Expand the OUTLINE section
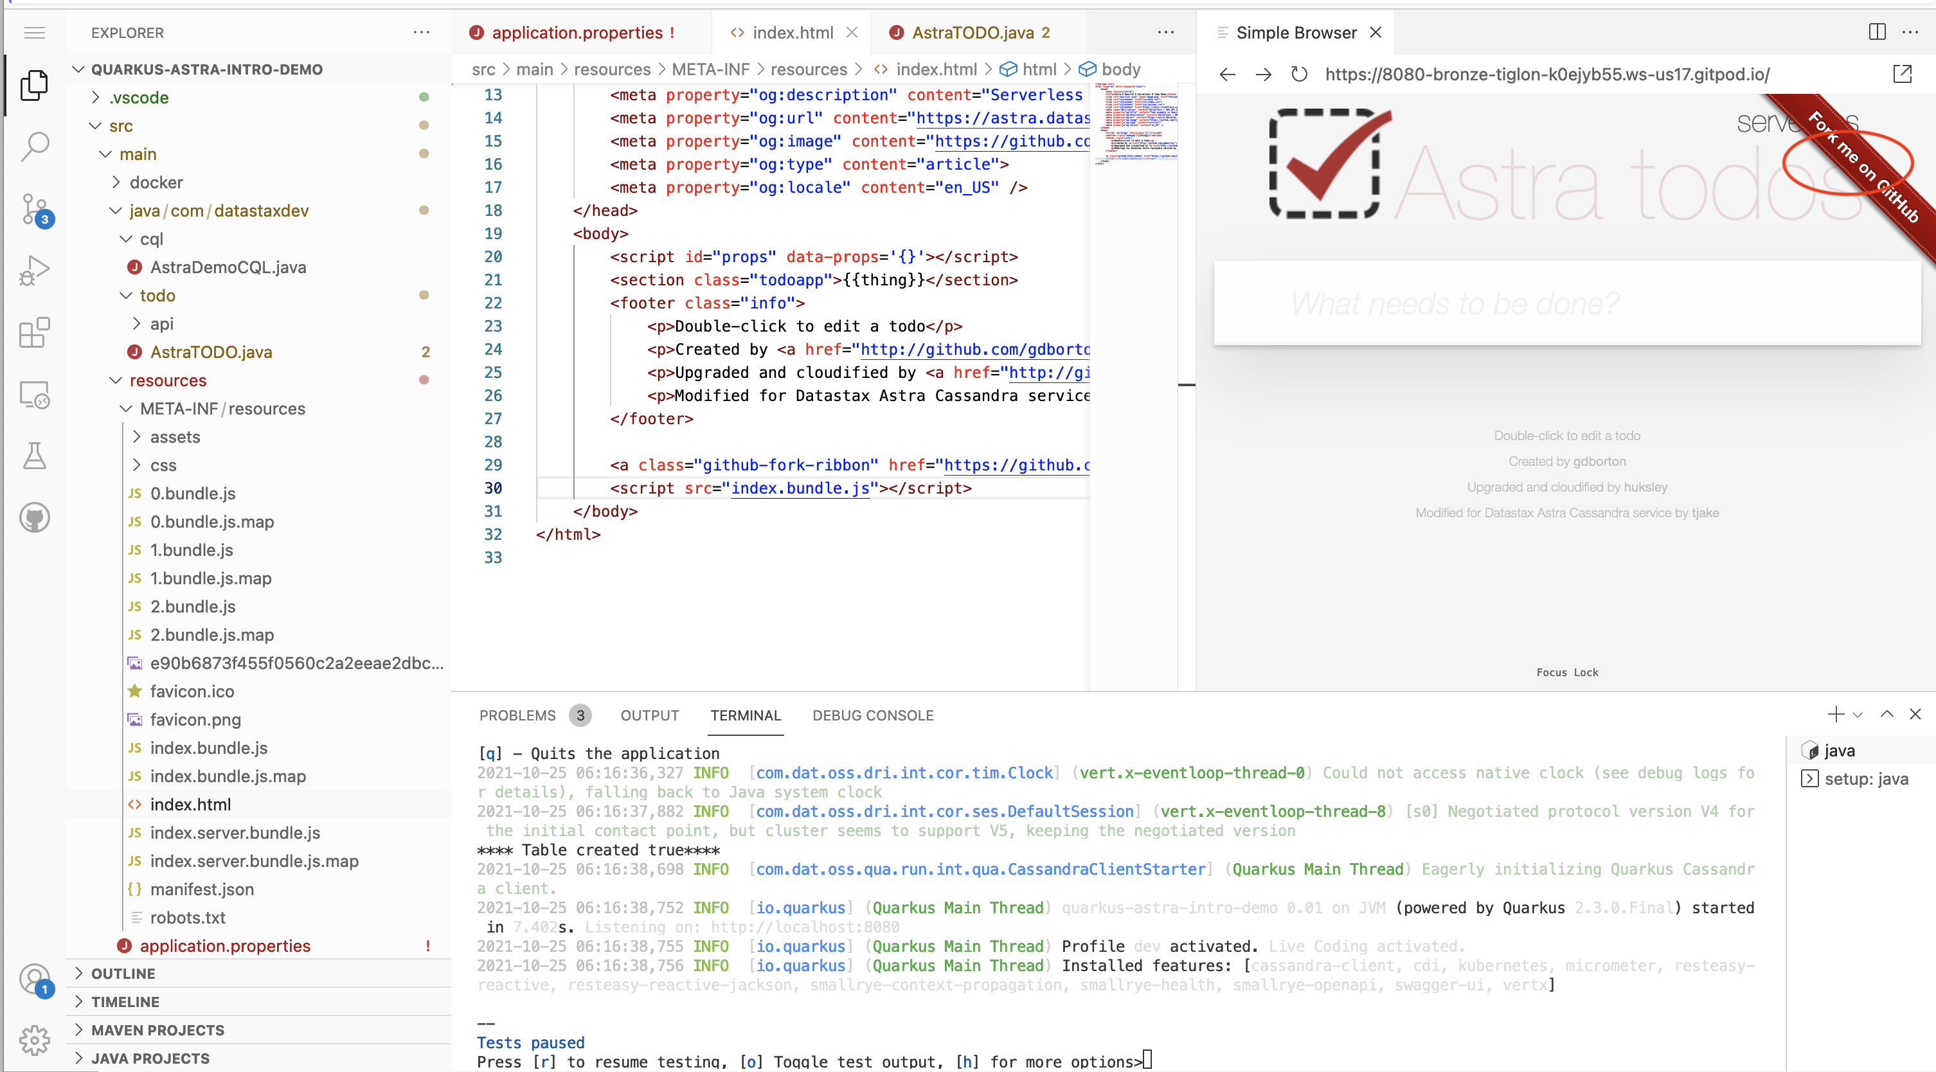1936x1072 pixels. 123,974
